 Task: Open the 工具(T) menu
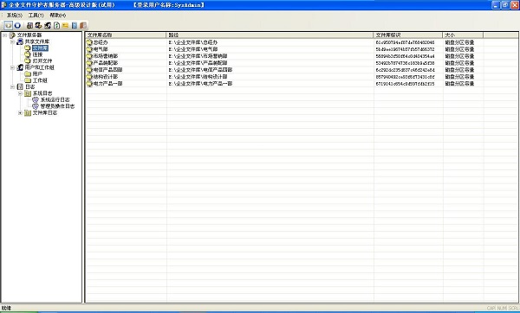[36, 16]
